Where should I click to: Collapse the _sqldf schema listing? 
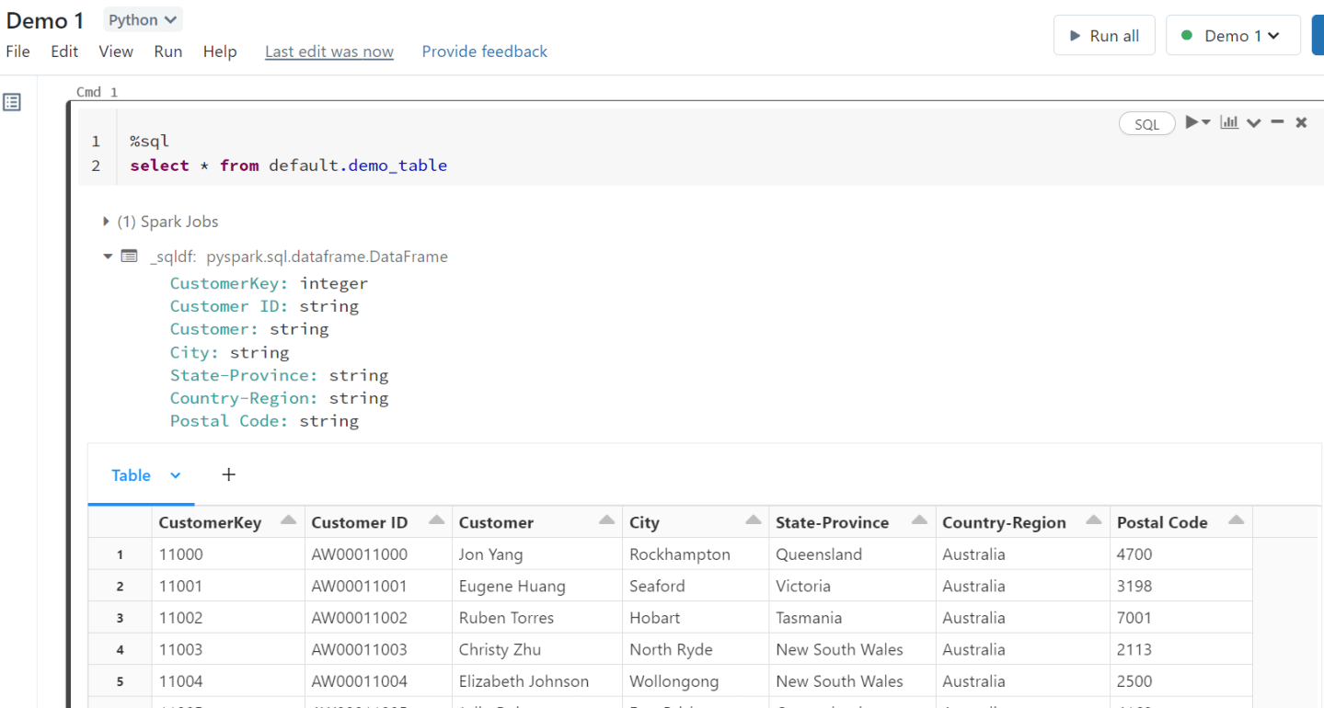[108, 257]
